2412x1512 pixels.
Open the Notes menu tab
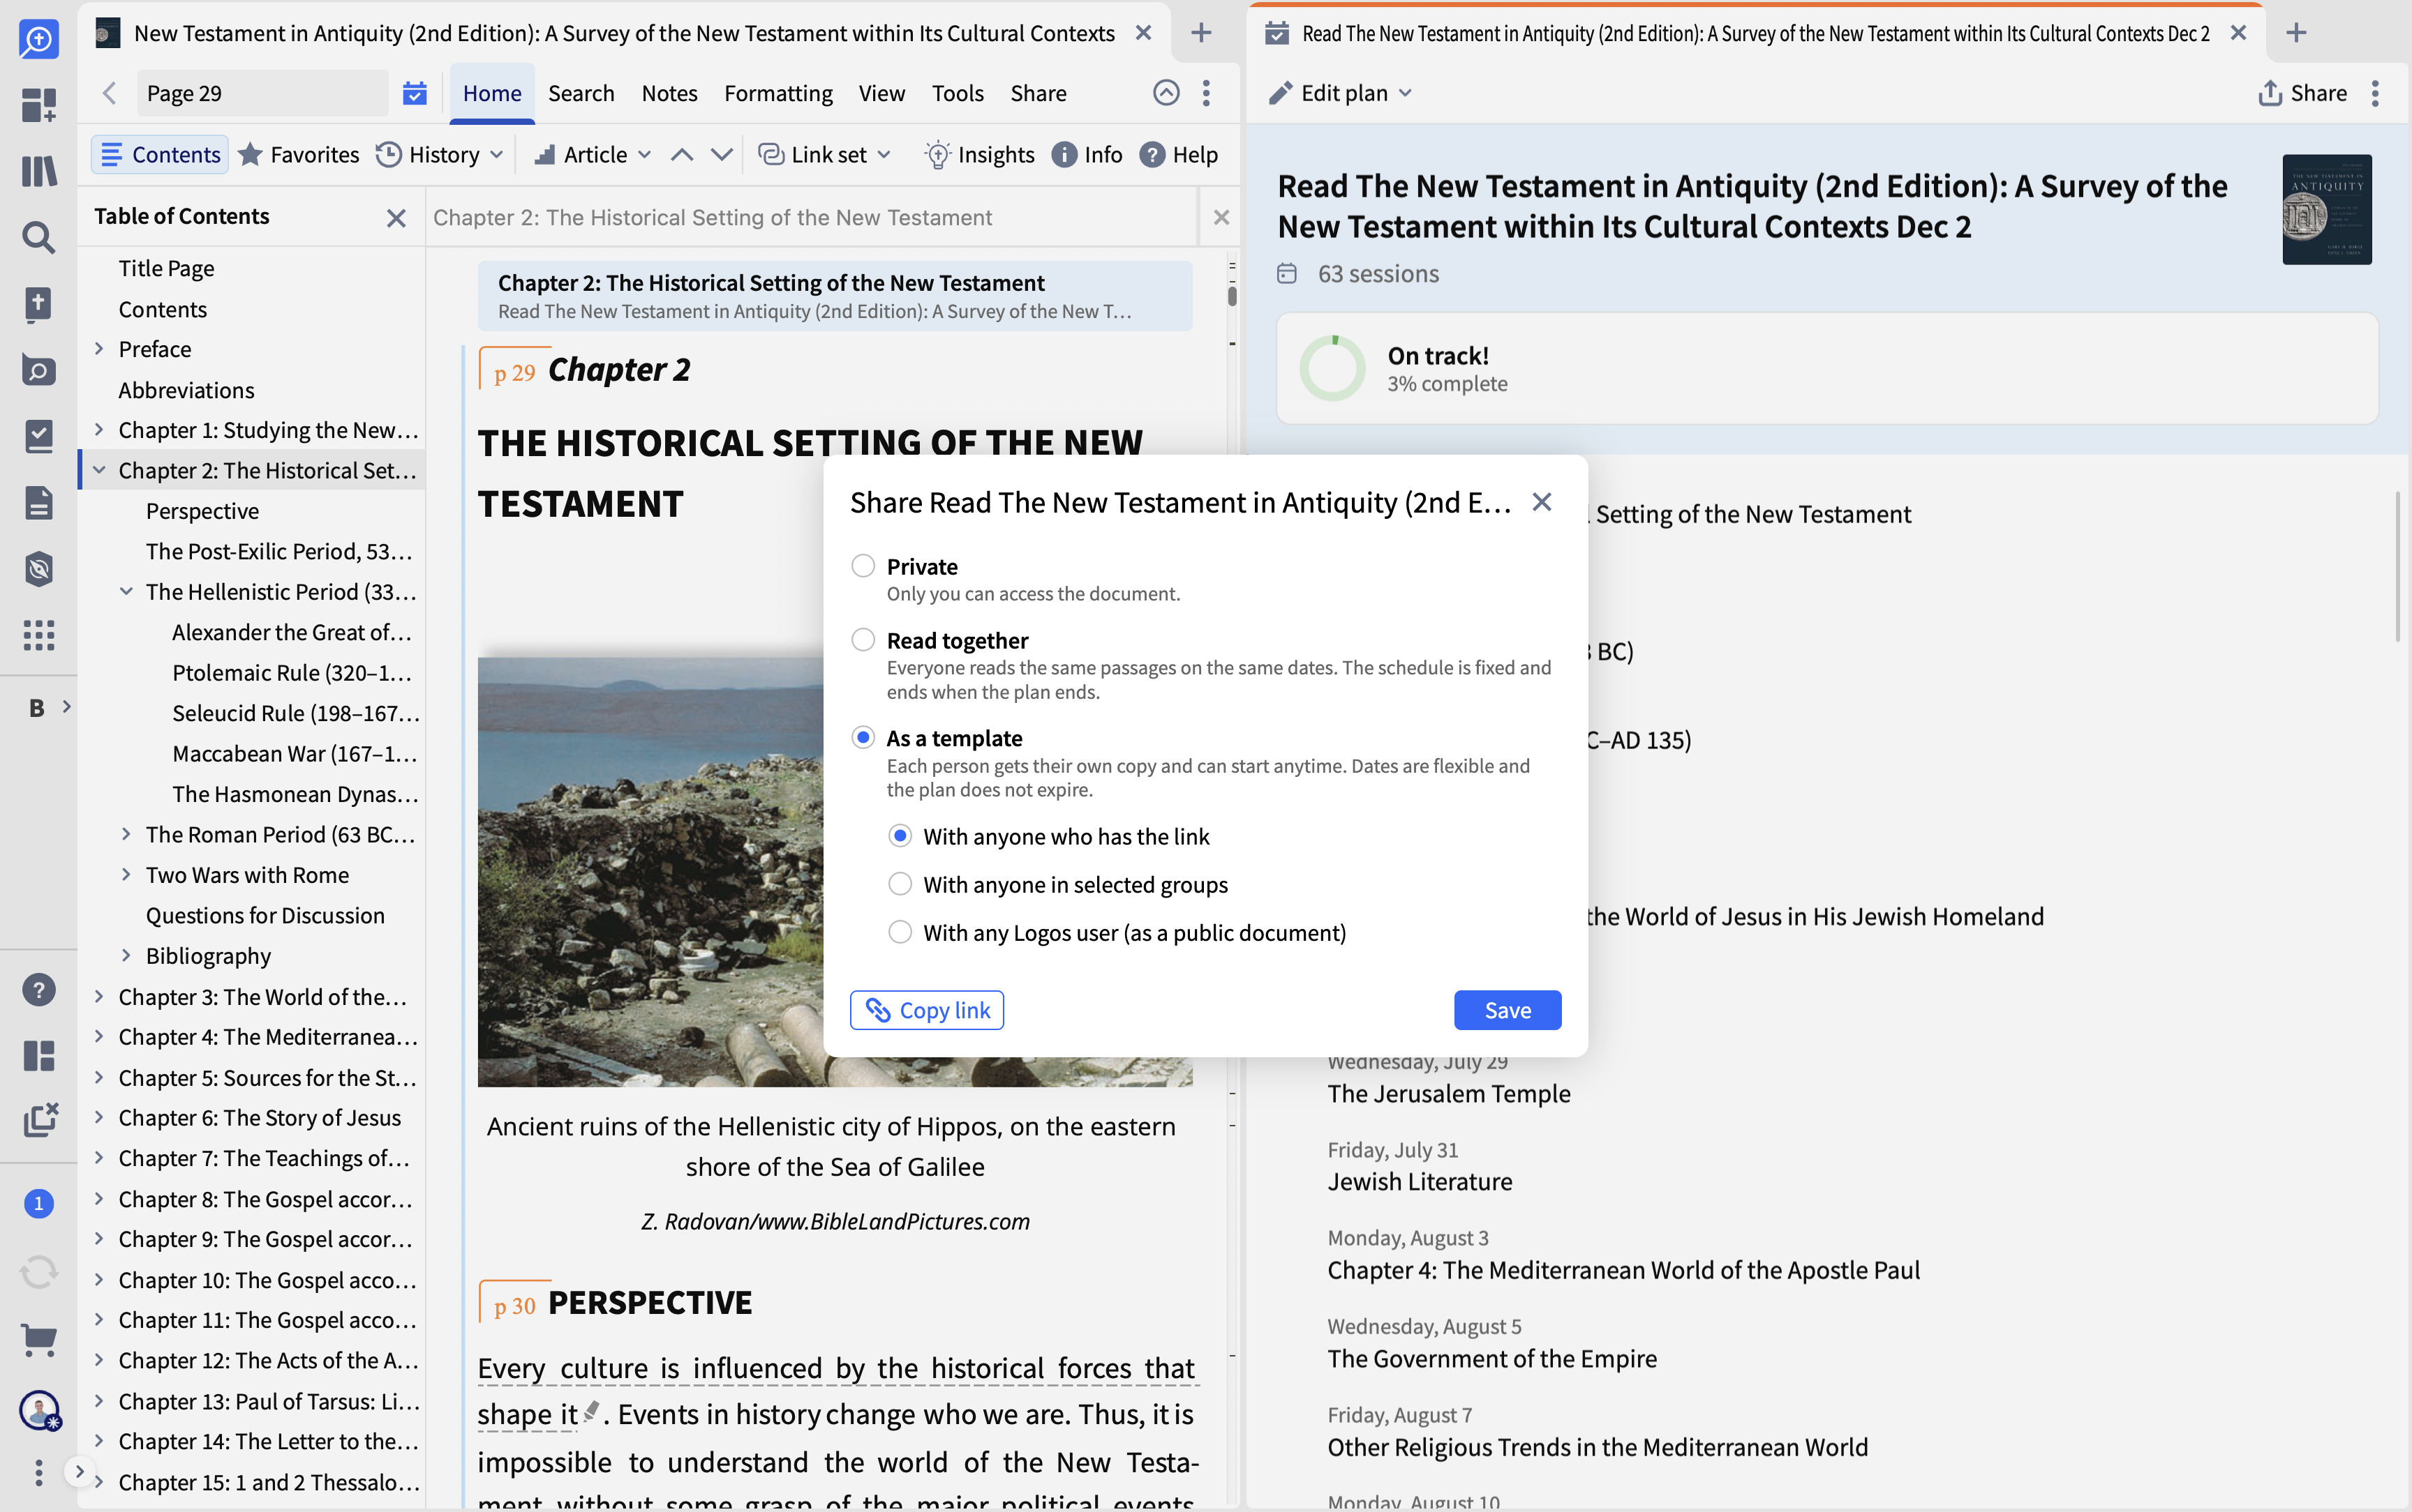tap(669, 93)
